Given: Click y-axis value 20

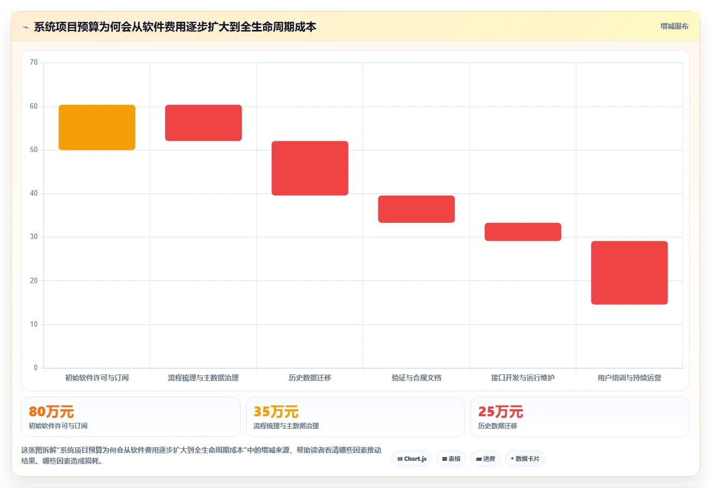Looking at the screenshot, I should [x=34, y=280].
